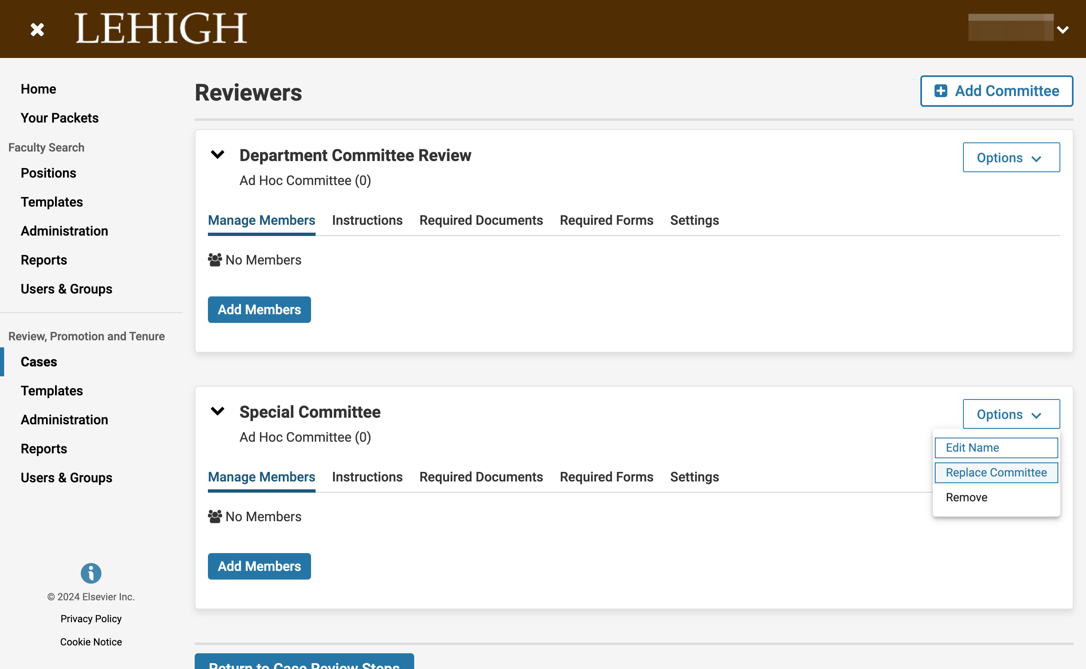Image resolution: width=1086 pixels, height=669 pixels.
Task: Open Users & Groups under Faculty Search
Action: click(66, 289)
